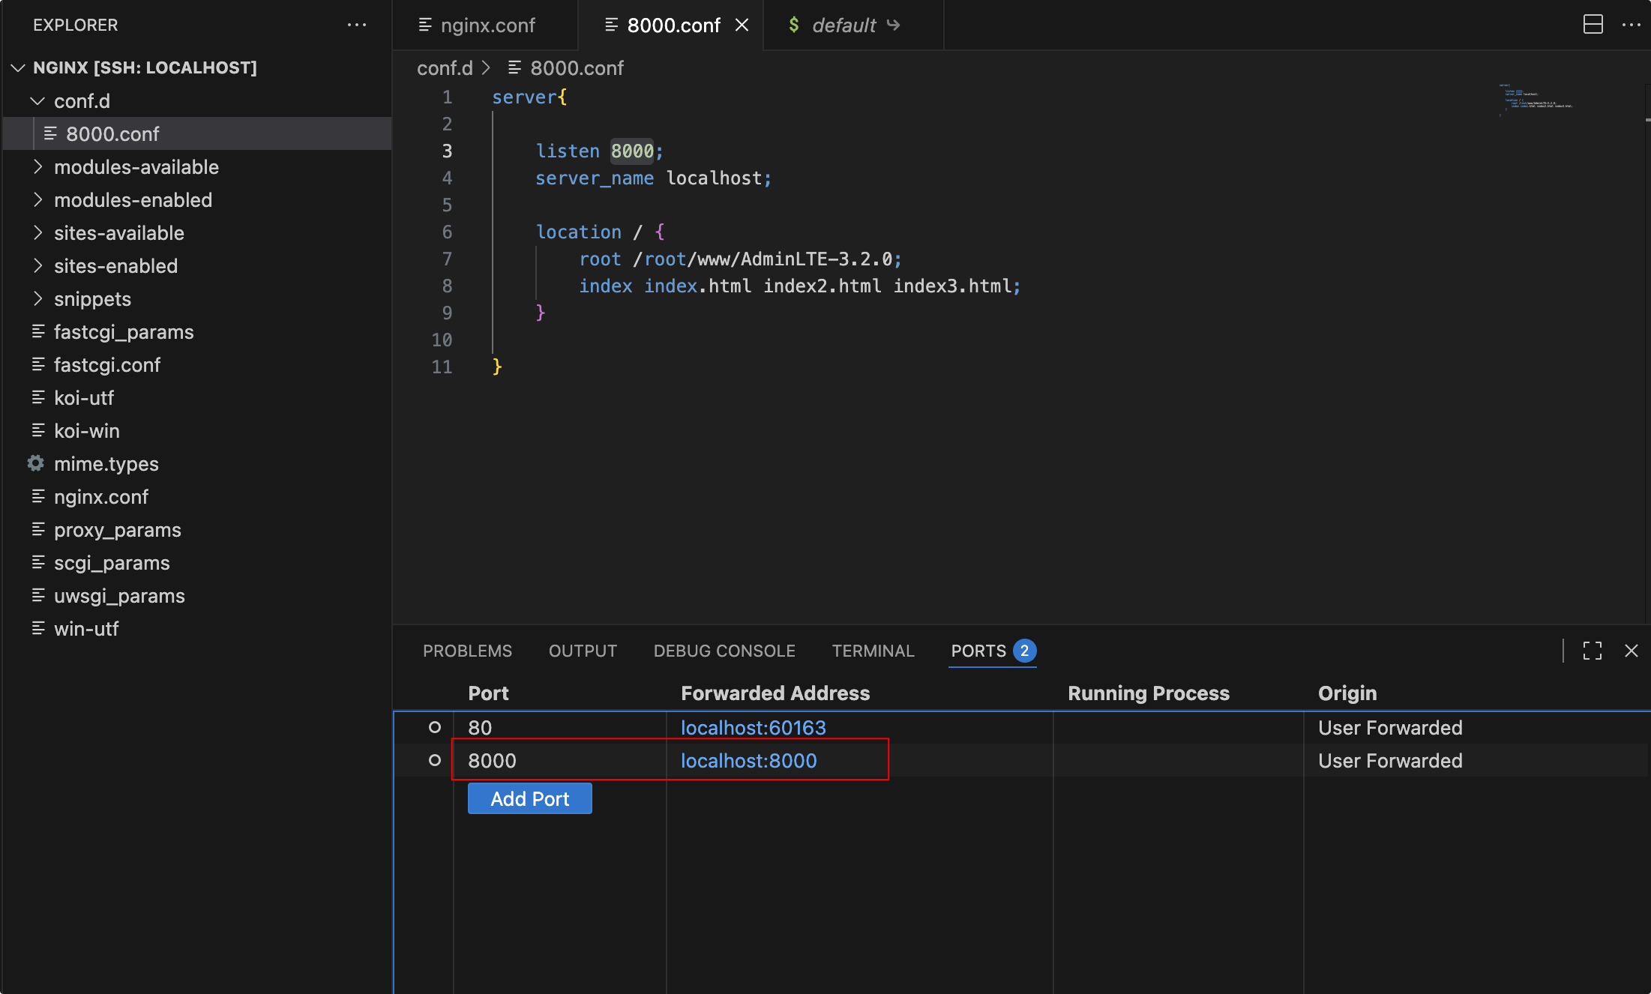Image resolution: width=1651 pixels, height=994 pixels.
Task: Open the nginx.conf editor tab
Action: [x=487, y=25]
